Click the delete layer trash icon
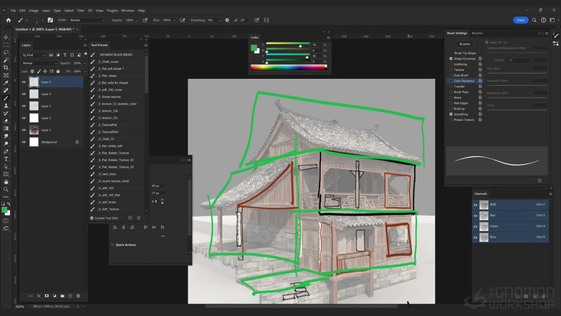Viewport: 561px width, 316px height. tap(79, 295)
